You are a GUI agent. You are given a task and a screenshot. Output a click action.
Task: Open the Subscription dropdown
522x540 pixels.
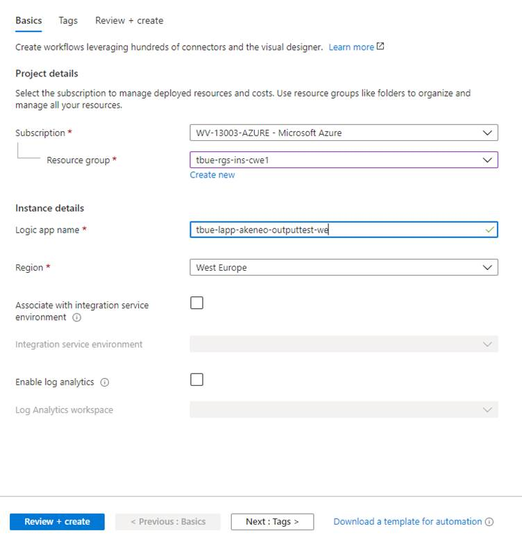[x=344, y=133]
